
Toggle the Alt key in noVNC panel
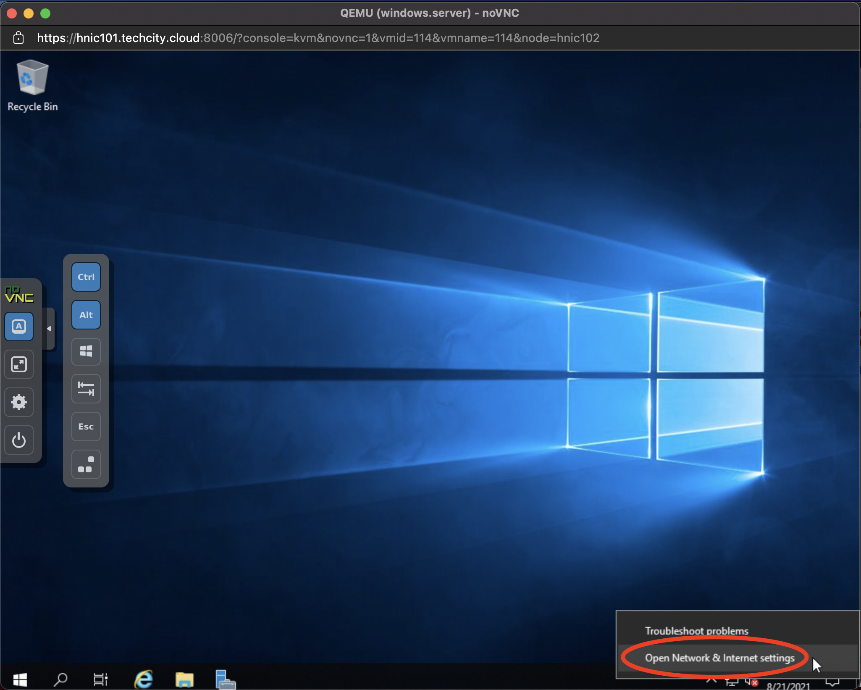coord(86,315)
